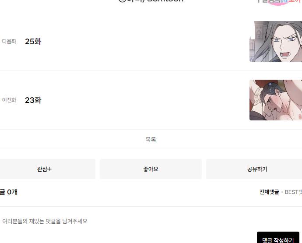Click the empty area of the 23화 row
Screen dimensions: 302x243
tap(144, 100)
